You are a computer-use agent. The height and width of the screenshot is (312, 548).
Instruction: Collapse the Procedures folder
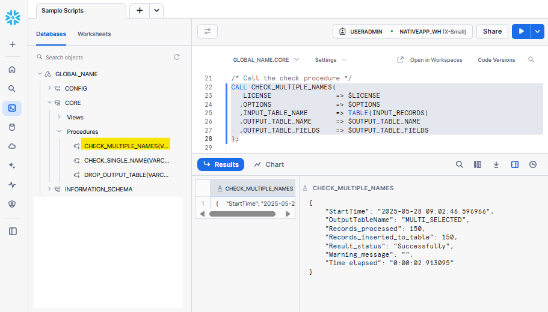pyautogui.click(x=59, y=131)
